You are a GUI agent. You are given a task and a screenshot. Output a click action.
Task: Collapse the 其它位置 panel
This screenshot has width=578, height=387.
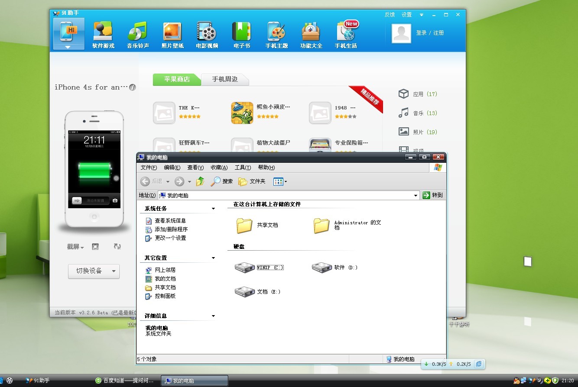point(213,258)
